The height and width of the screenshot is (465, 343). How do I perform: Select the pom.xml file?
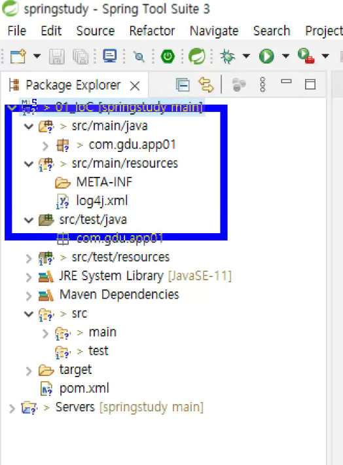84,388
